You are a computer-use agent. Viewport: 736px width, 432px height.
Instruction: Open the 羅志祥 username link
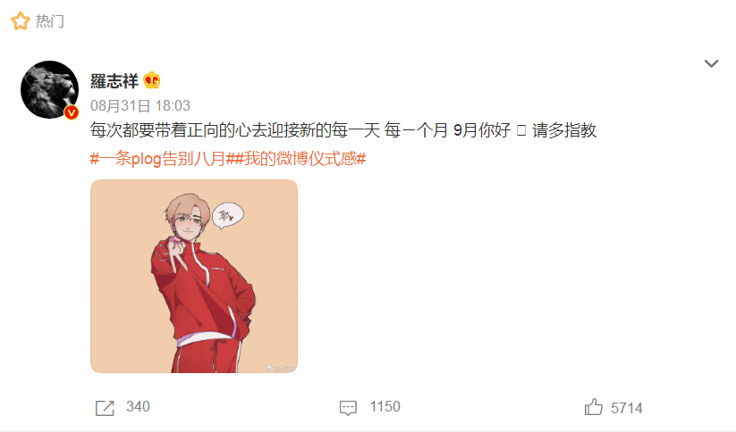[114, 81]
